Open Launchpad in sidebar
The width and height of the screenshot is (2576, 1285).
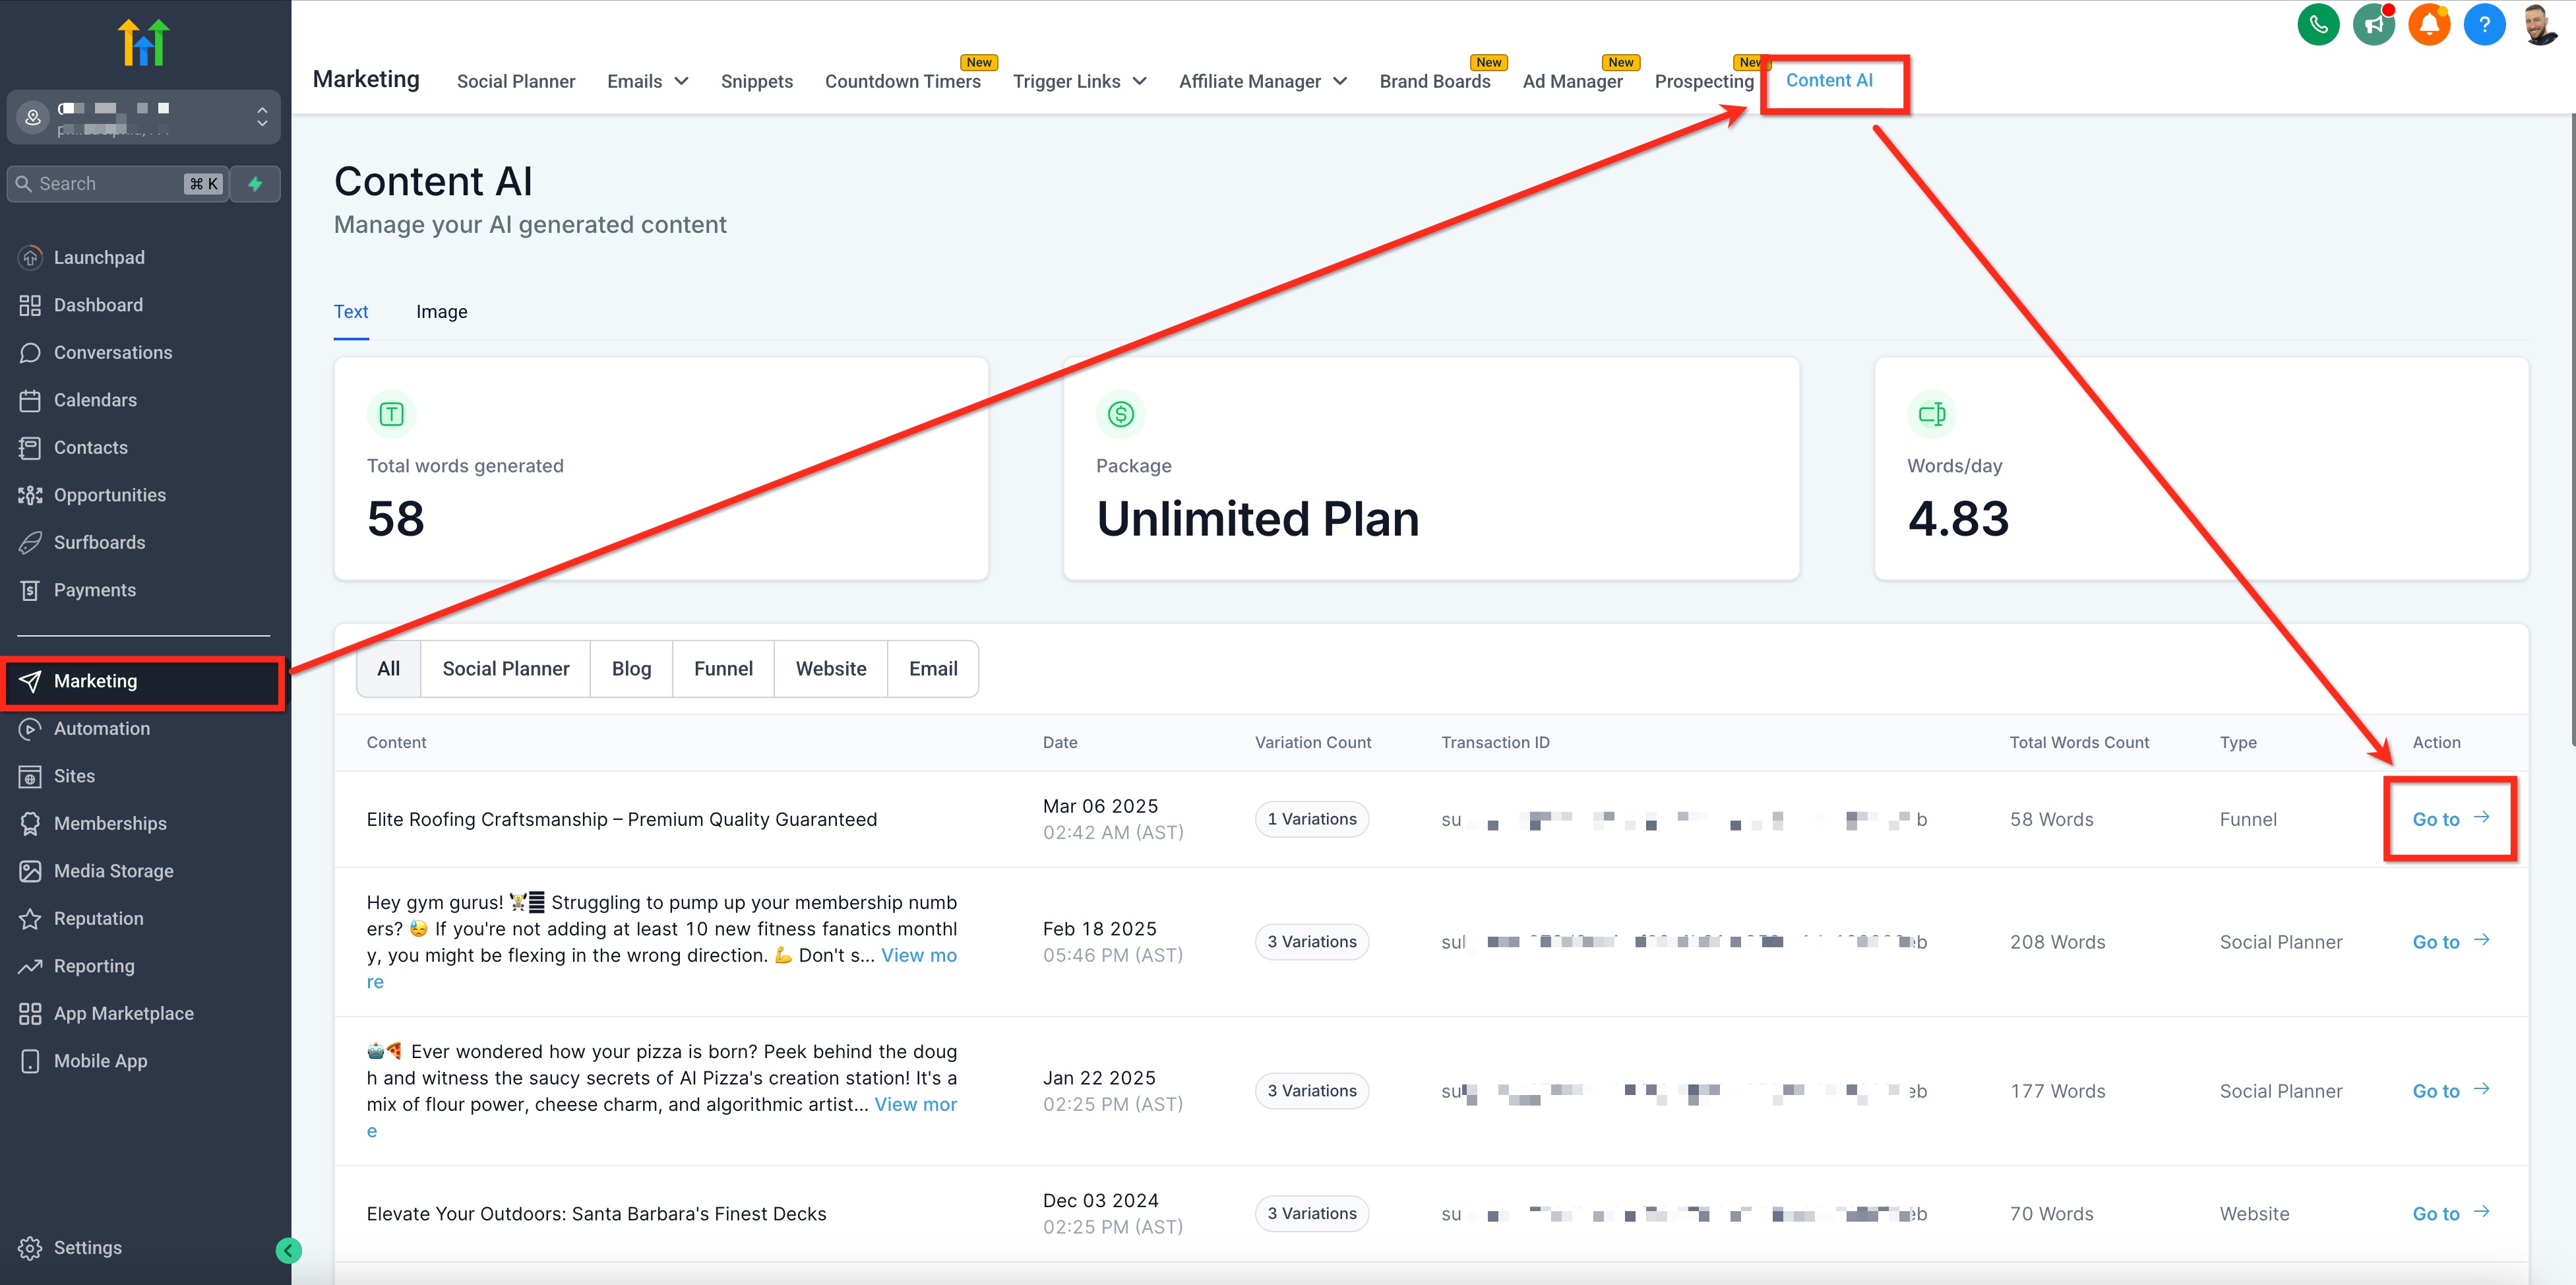98,257
